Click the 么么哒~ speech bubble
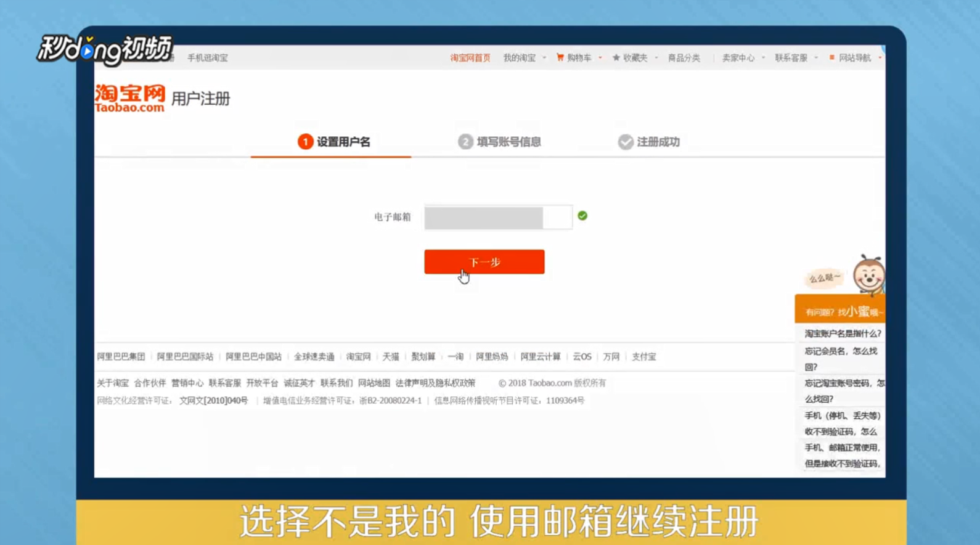Screen dimensions: 980x545 click(x=824, y=278)
